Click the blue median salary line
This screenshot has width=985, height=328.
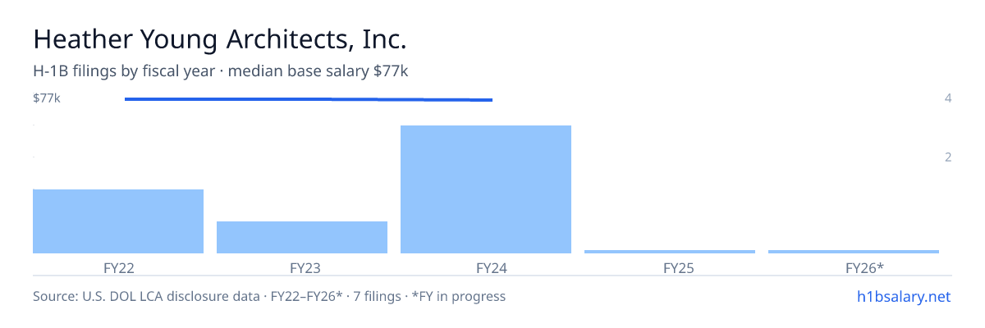309,99
